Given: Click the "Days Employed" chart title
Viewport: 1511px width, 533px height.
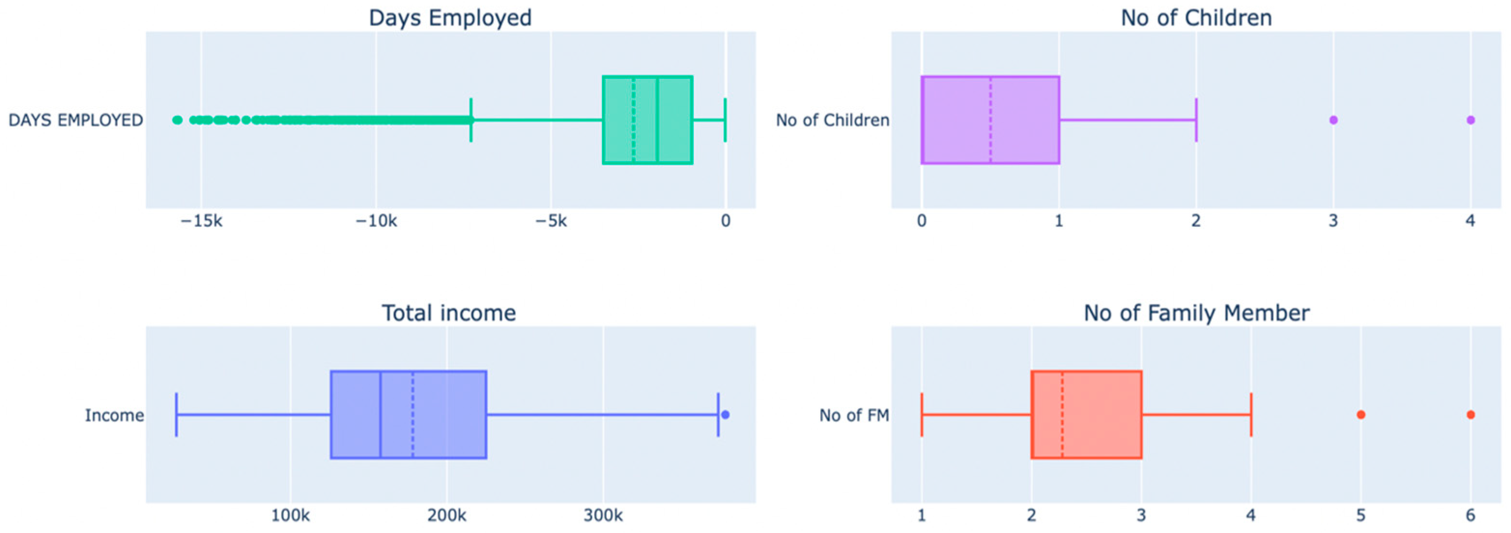Looking at the screenshot, I should pos(450,17).
